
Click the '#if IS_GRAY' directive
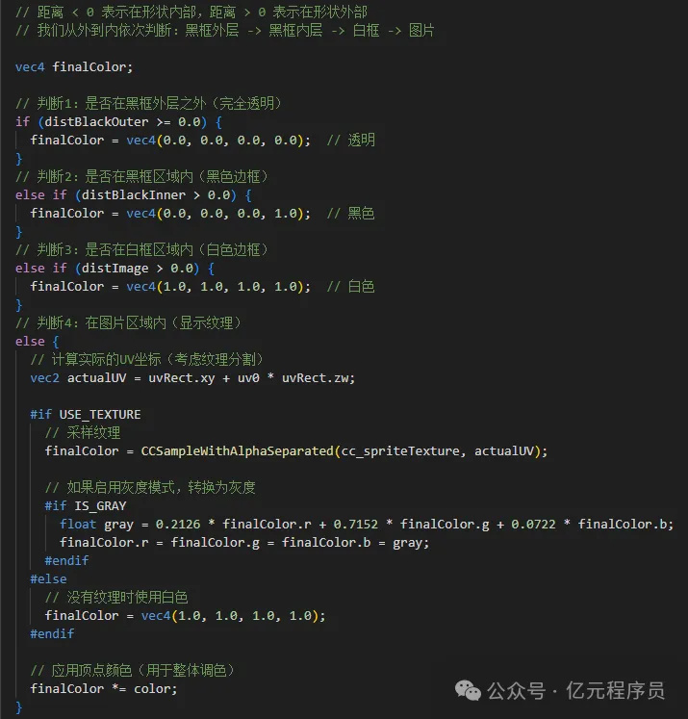(86, 505)
